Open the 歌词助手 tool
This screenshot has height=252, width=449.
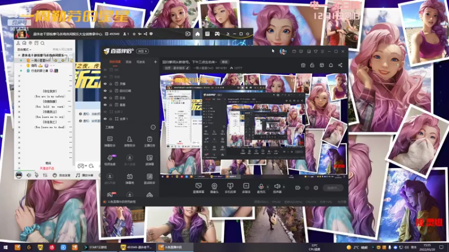click(x=149, y=179)
